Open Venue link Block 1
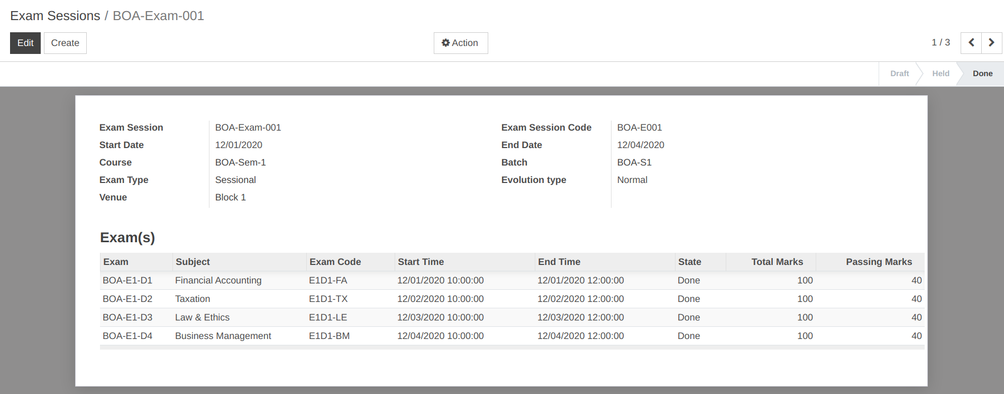This screenshot has width=1004, height=394. pos(231,197)
